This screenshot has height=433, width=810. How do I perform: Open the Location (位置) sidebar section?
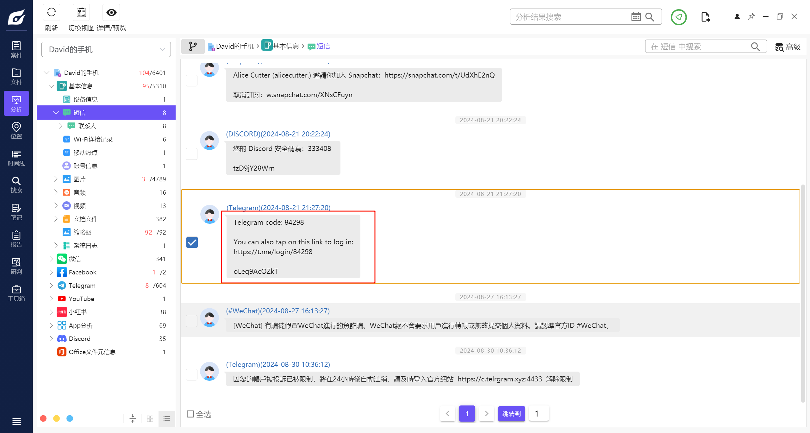16,131
